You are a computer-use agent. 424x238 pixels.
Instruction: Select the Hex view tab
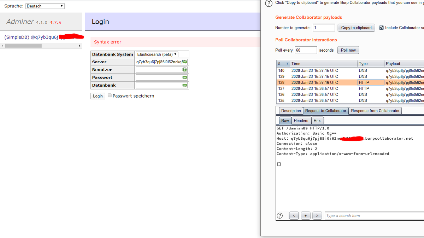[x=317, y=121]
